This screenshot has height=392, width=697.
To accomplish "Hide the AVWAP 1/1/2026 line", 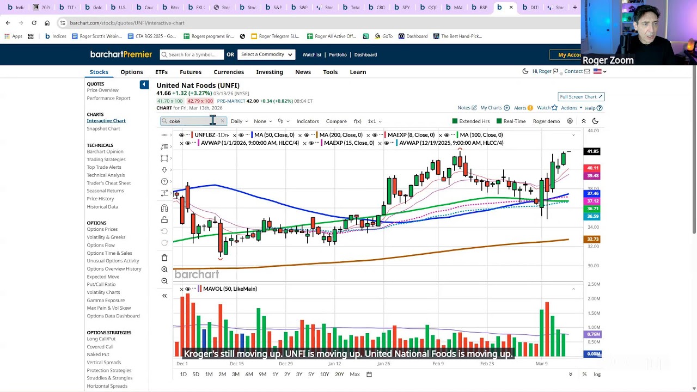I will [188, 143].
